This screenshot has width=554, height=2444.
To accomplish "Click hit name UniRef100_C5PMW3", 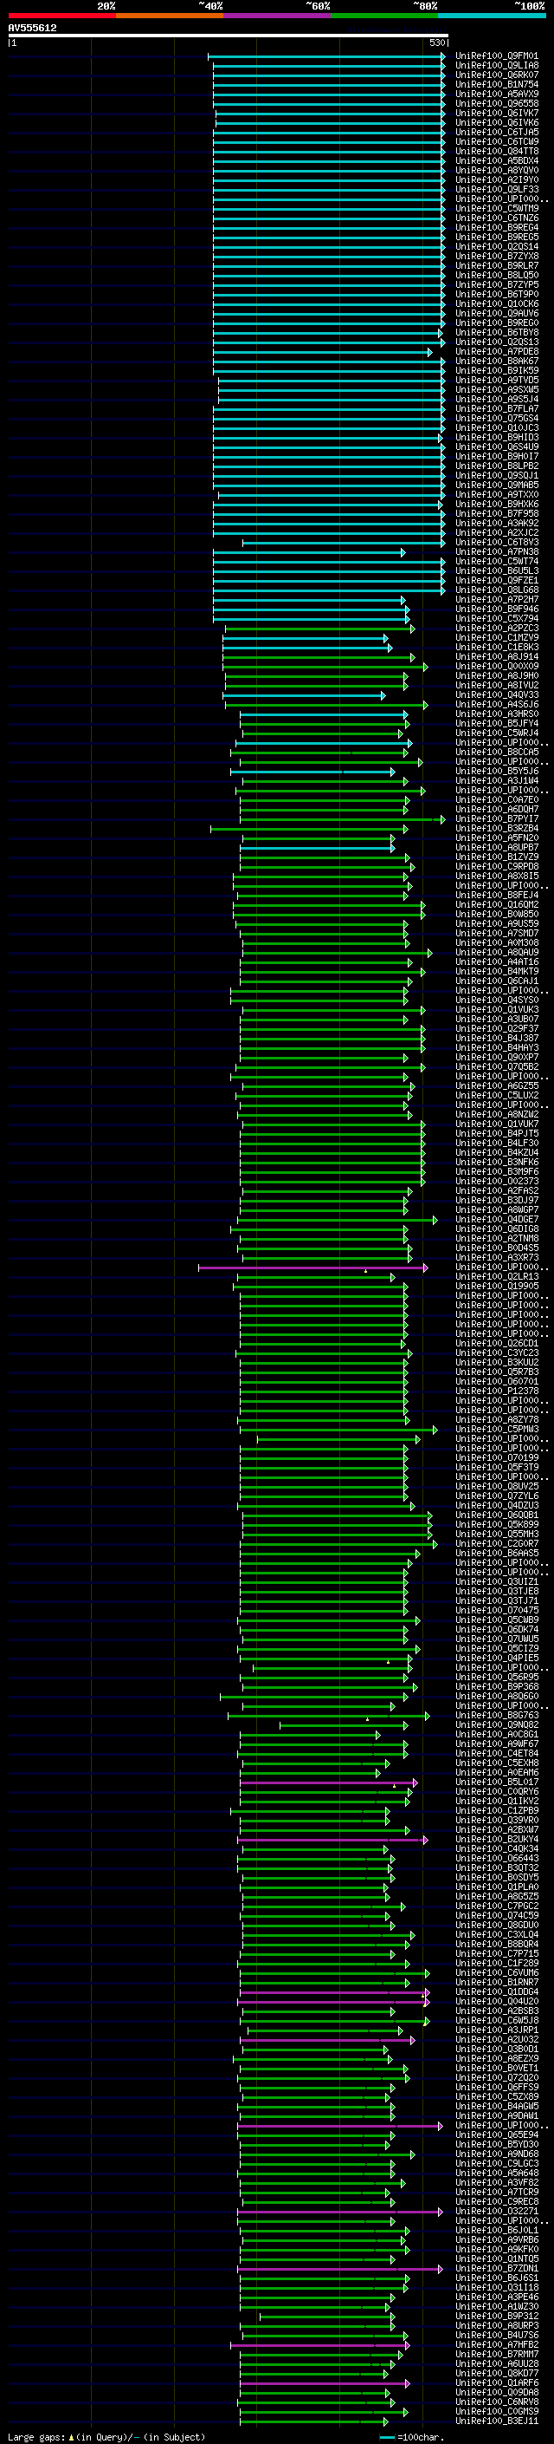I will [x=496, y=1429].
